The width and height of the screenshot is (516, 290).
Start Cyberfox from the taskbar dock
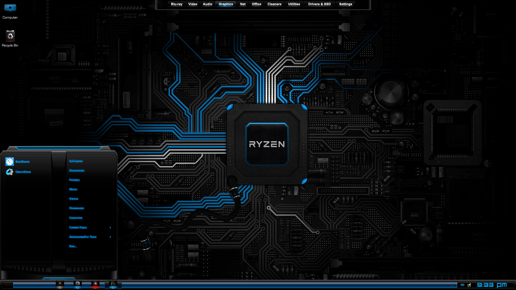(x=95, y=284)
